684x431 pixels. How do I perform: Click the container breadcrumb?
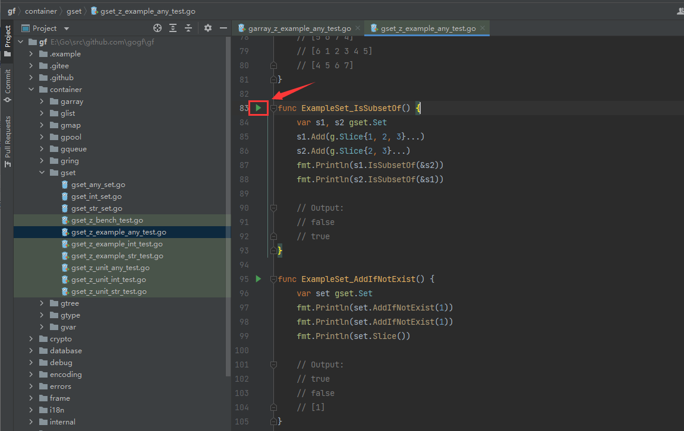(x=41, y=11)
